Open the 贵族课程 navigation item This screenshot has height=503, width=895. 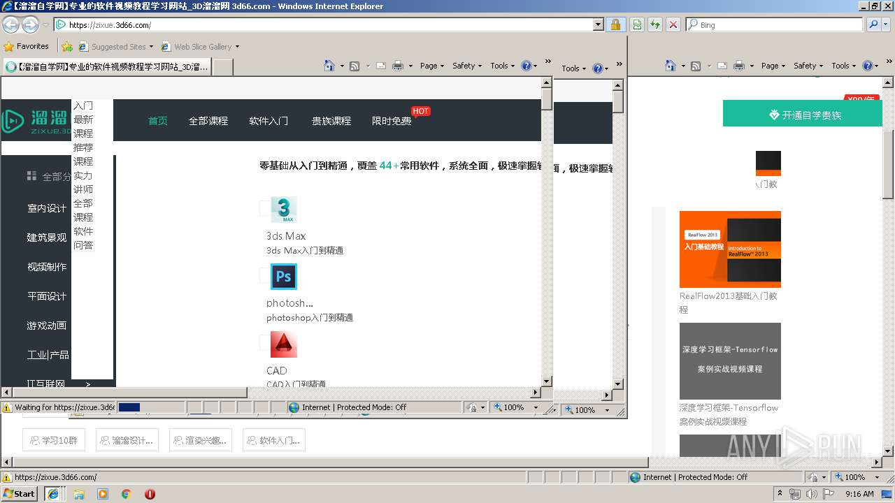tap(331, 121)
